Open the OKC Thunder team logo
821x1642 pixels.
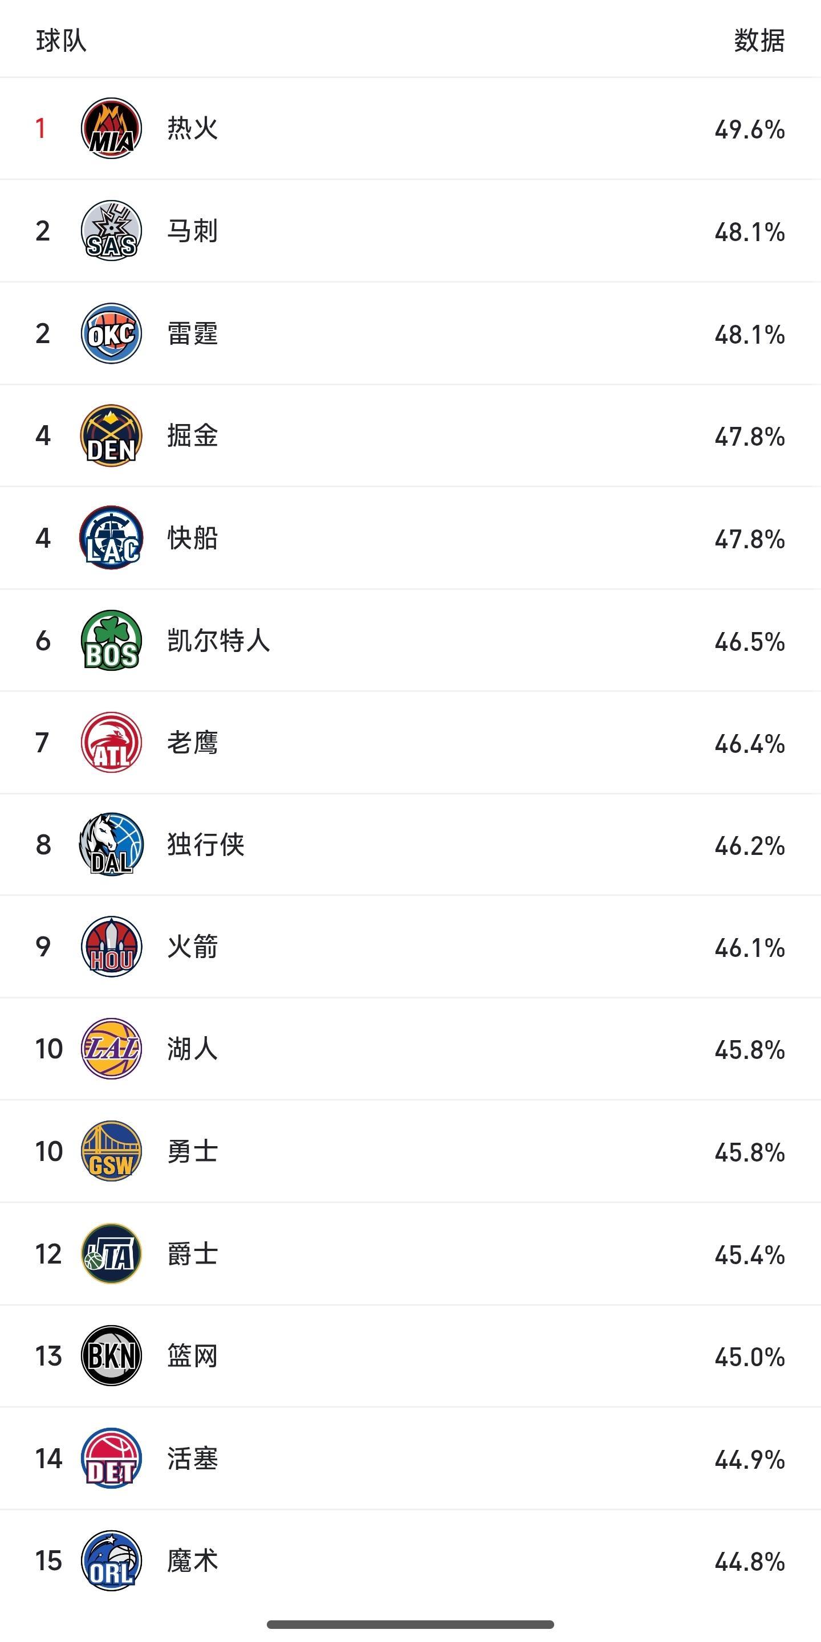(x=112, y=333)
